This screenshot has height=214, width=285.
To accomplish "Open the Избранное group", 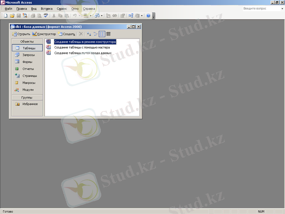I will (x=27, y=104).
